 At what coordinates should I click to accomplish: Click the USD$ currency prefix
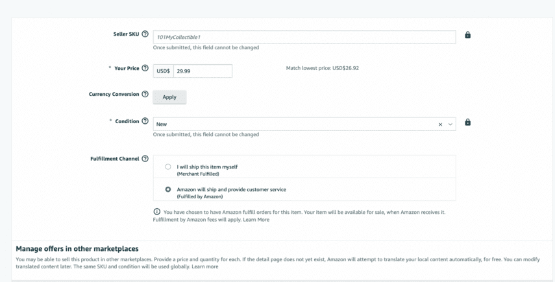coord(163,71)
